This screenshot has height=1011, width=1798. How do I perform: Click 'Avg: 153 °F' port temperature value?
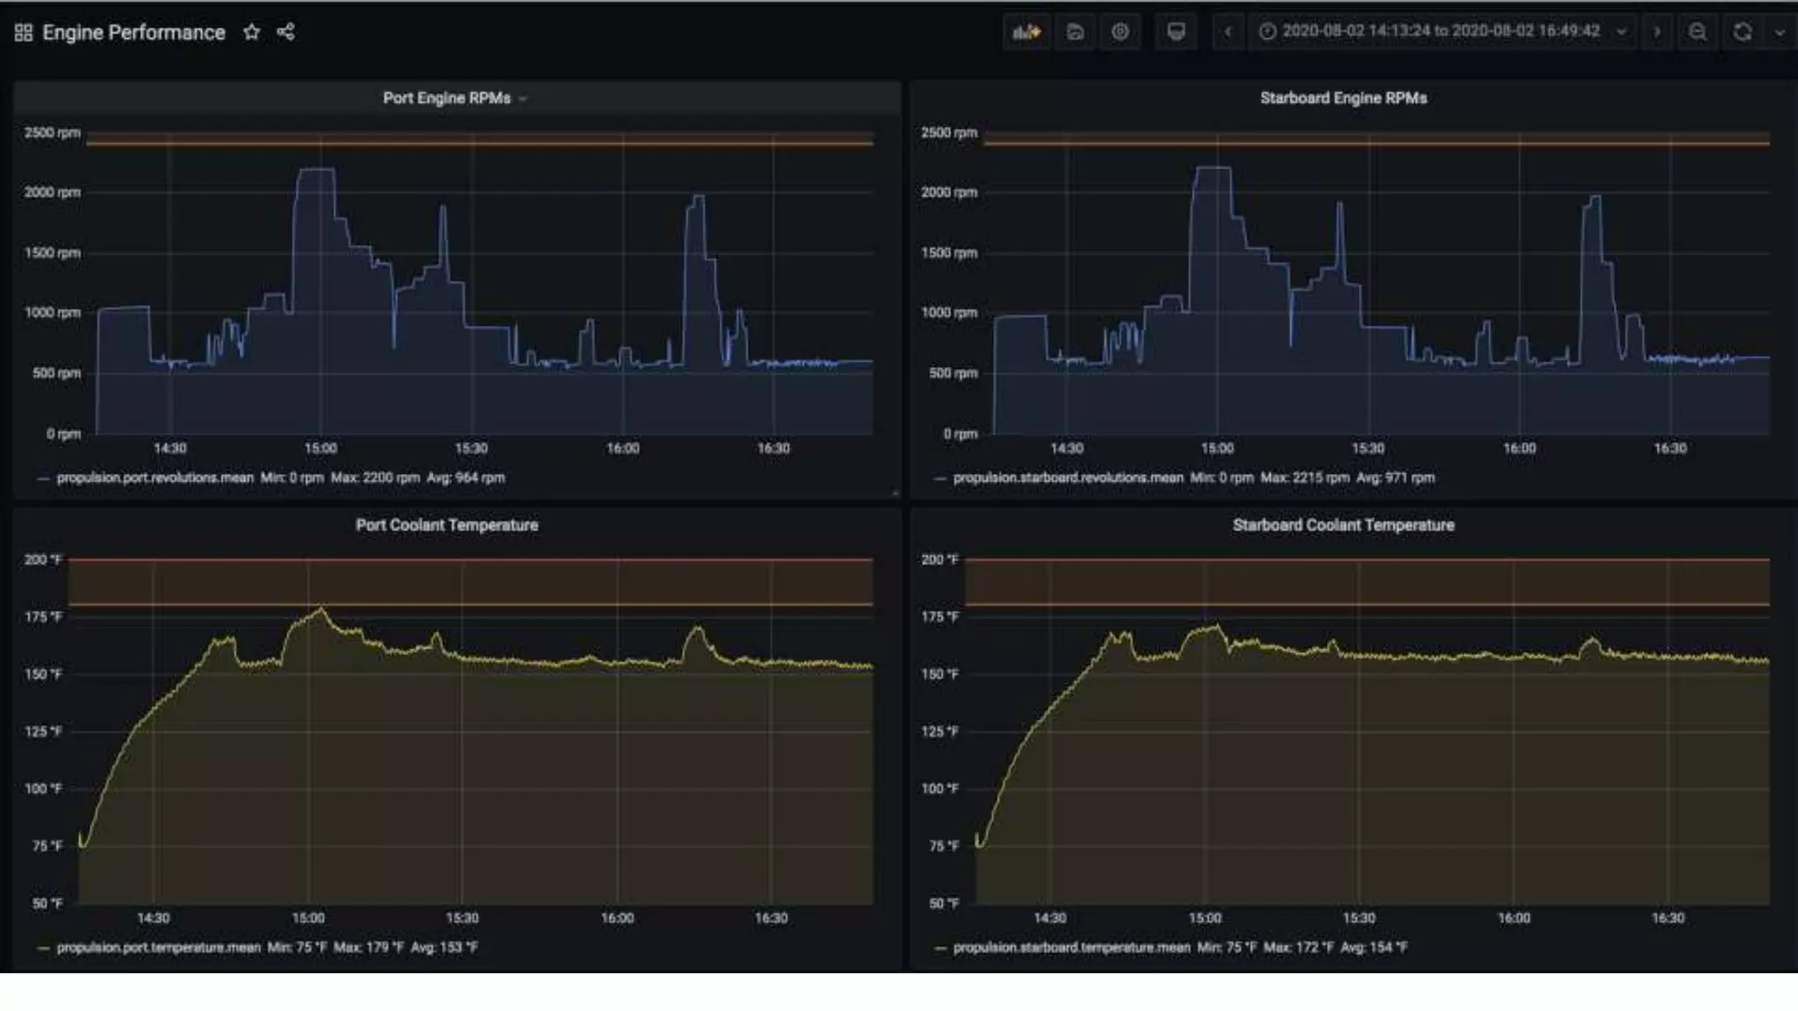444,947
